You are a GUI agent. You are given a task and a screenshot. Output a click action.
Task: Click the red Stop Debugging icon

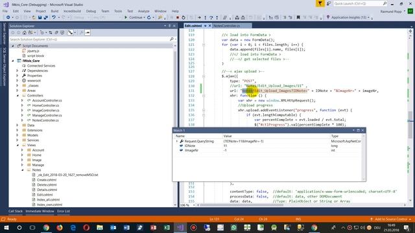pyautogui.click(x=178, y=17)
